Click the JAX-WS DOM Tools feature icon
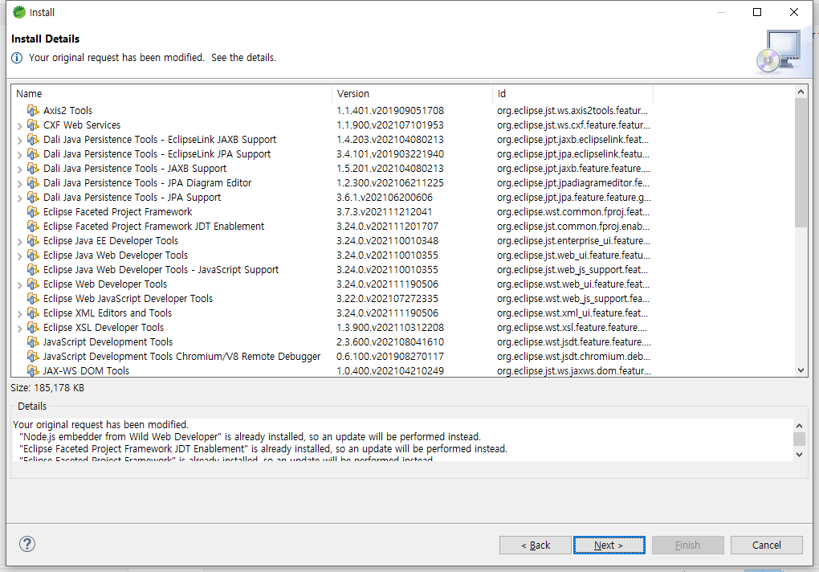Image resolution: width=819 pixels, height=572 pixels. (x=33, y=371)
